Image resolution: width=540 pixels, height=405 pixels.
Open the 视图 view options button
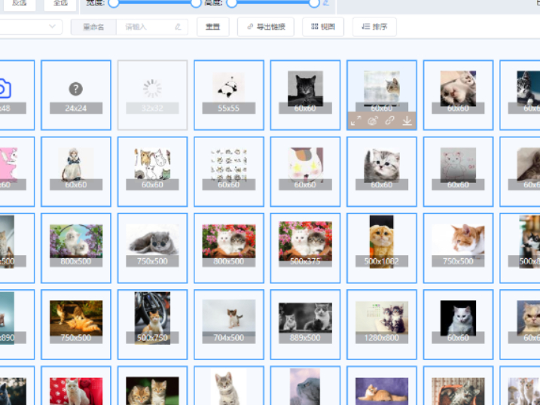(x=323, y=27)
